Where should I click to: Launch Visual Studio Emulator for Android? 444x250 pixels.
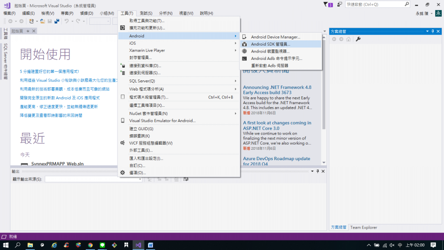tap(179, 121)
